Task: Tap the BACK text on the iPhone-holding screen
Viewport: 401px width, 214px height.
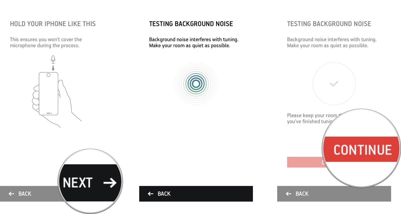Action: pyautogui.click(x=25, y=194)
